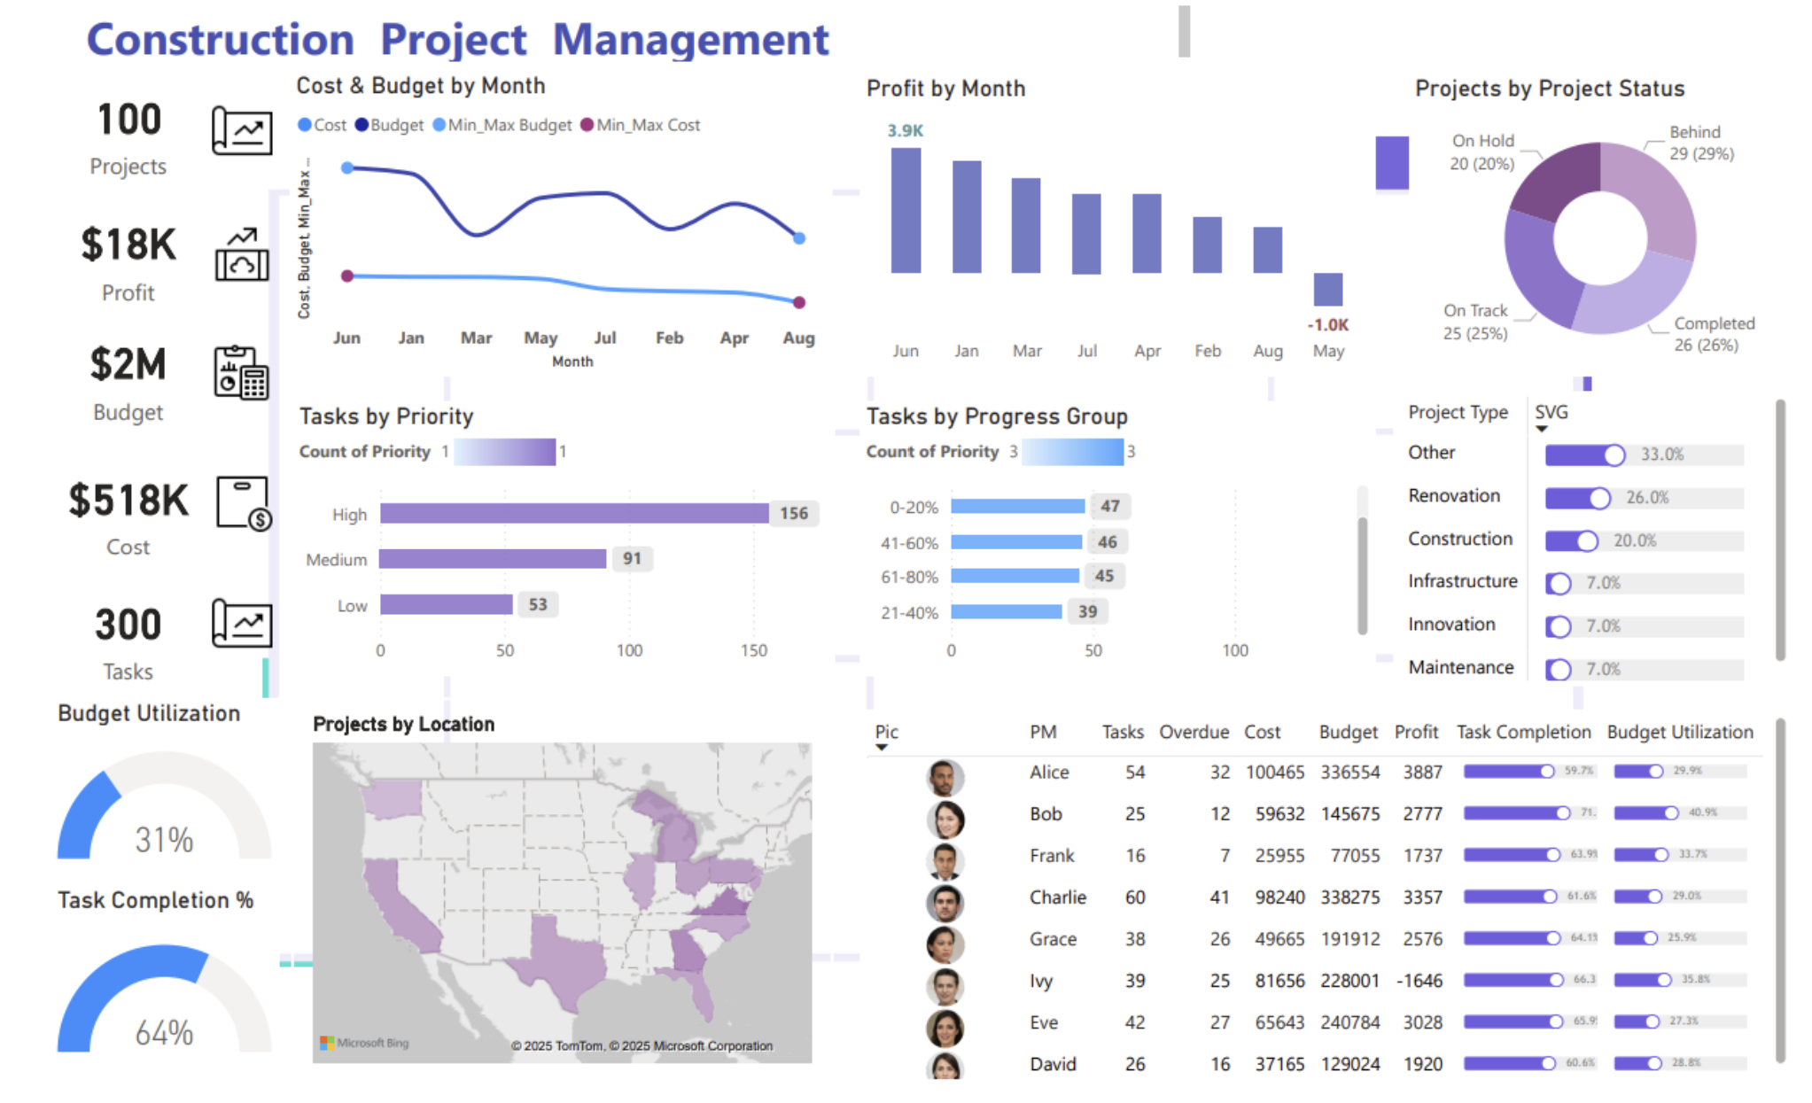Open sort arrow under Pic column header

pos(882,748)
